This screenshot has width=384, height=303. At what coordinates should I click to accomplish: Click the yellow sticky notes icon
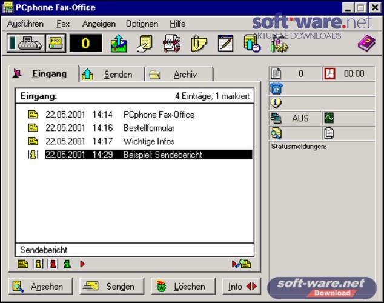[199, 44]
